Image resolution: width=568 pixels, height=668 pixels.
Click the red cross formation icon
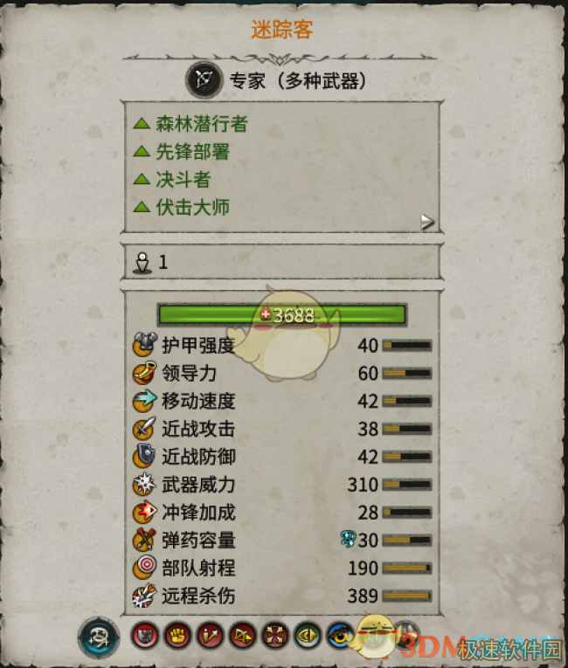(x=274, y=636)
